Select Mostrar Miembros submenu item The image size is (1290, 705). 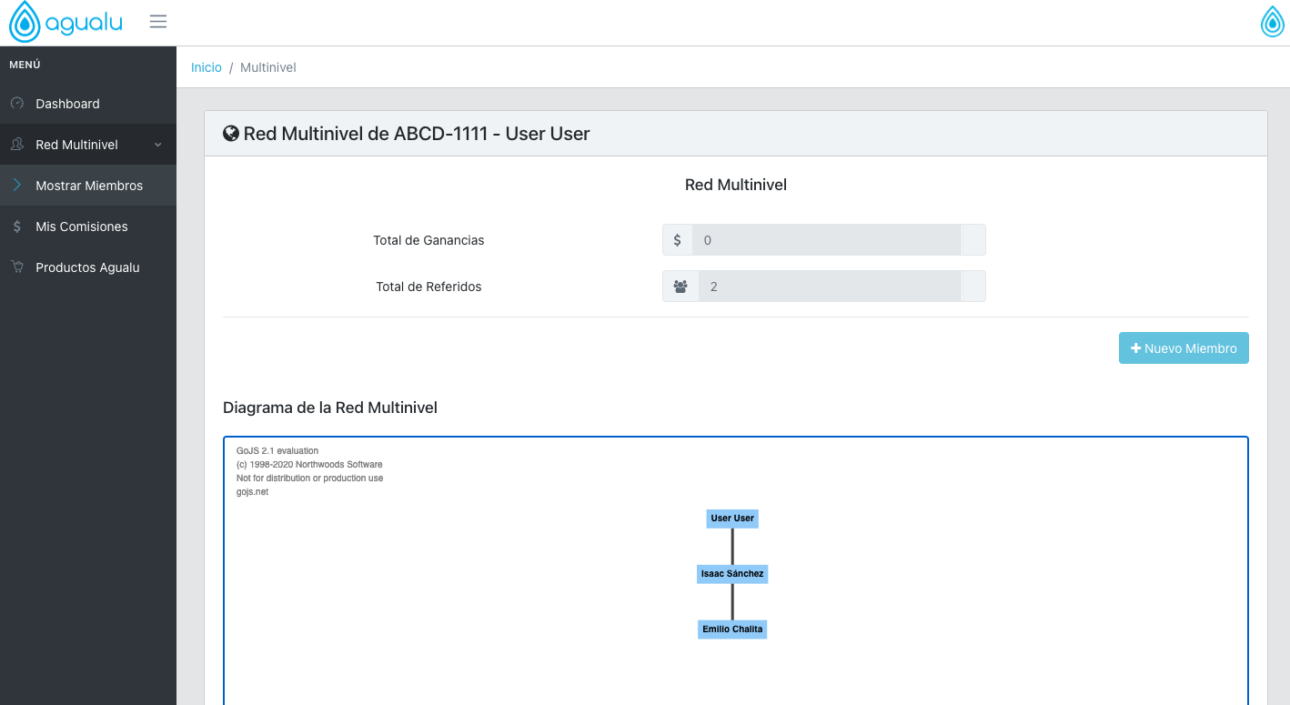[88, 186]
